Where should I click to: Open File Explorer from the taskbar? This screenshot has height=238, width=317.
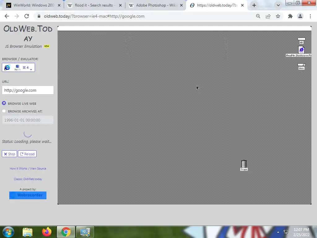[x=28, y=232]
